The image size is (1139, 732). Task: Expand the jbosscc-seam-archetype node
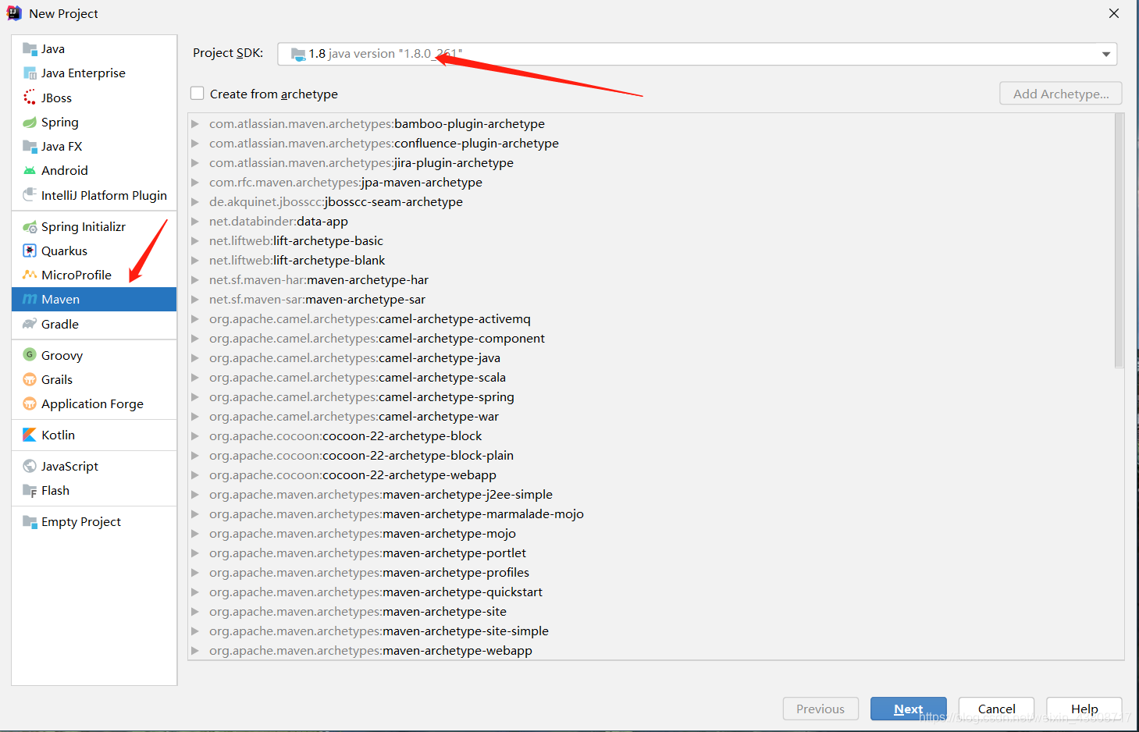pyautogui.click(x=195, y=202)
